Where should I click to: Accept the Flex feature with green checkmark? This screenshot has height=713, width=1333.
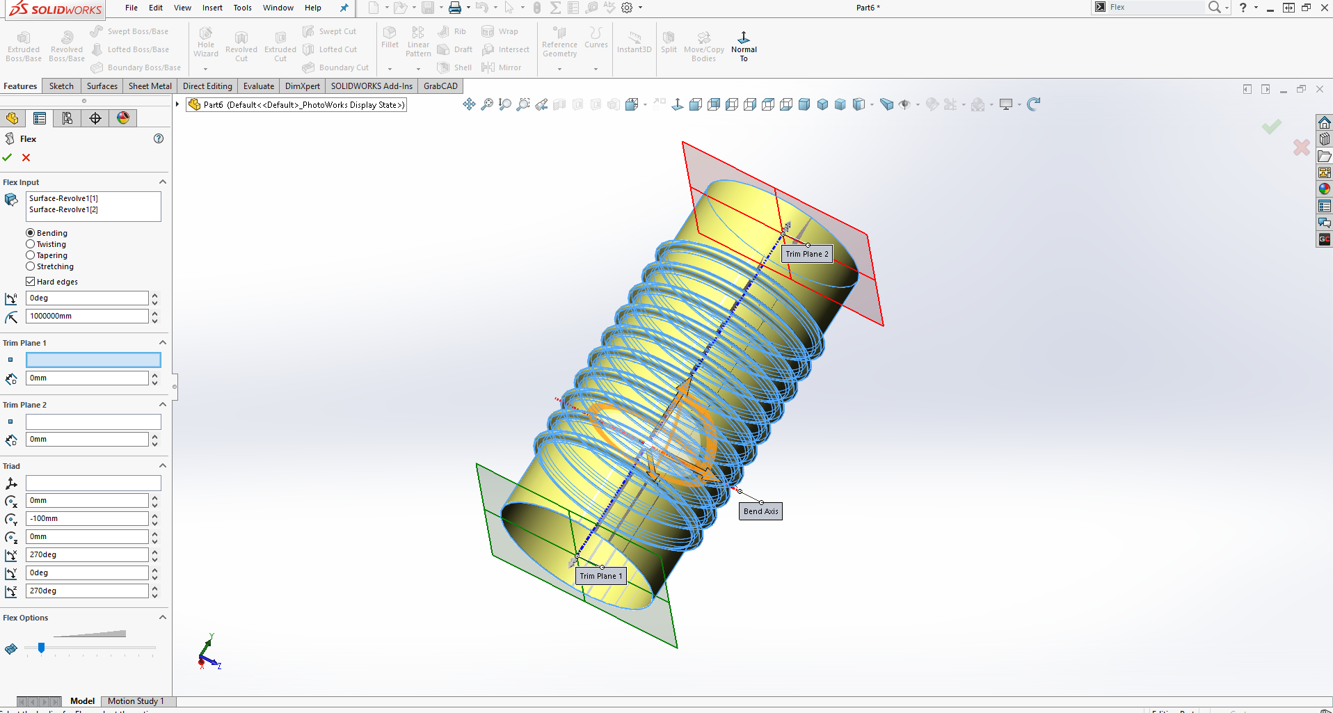(x=8, y=158)
